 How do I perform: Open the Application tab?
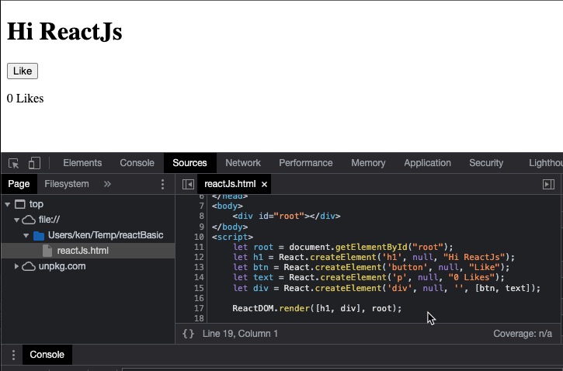(x=427, y=163)
